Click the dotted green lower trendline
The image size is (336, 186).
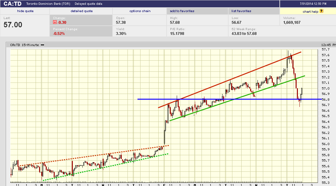coord(106,167)
